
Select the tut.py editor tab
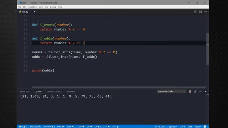(25, 12)
